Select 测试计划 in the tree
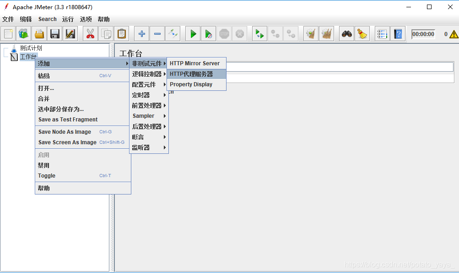 31,48
